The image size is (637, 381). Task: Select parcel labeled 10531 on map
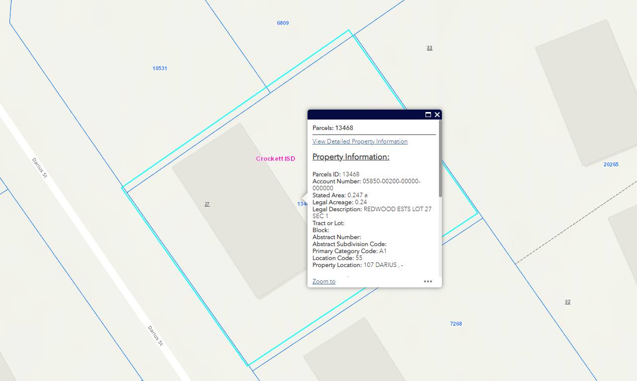(160, 68)
